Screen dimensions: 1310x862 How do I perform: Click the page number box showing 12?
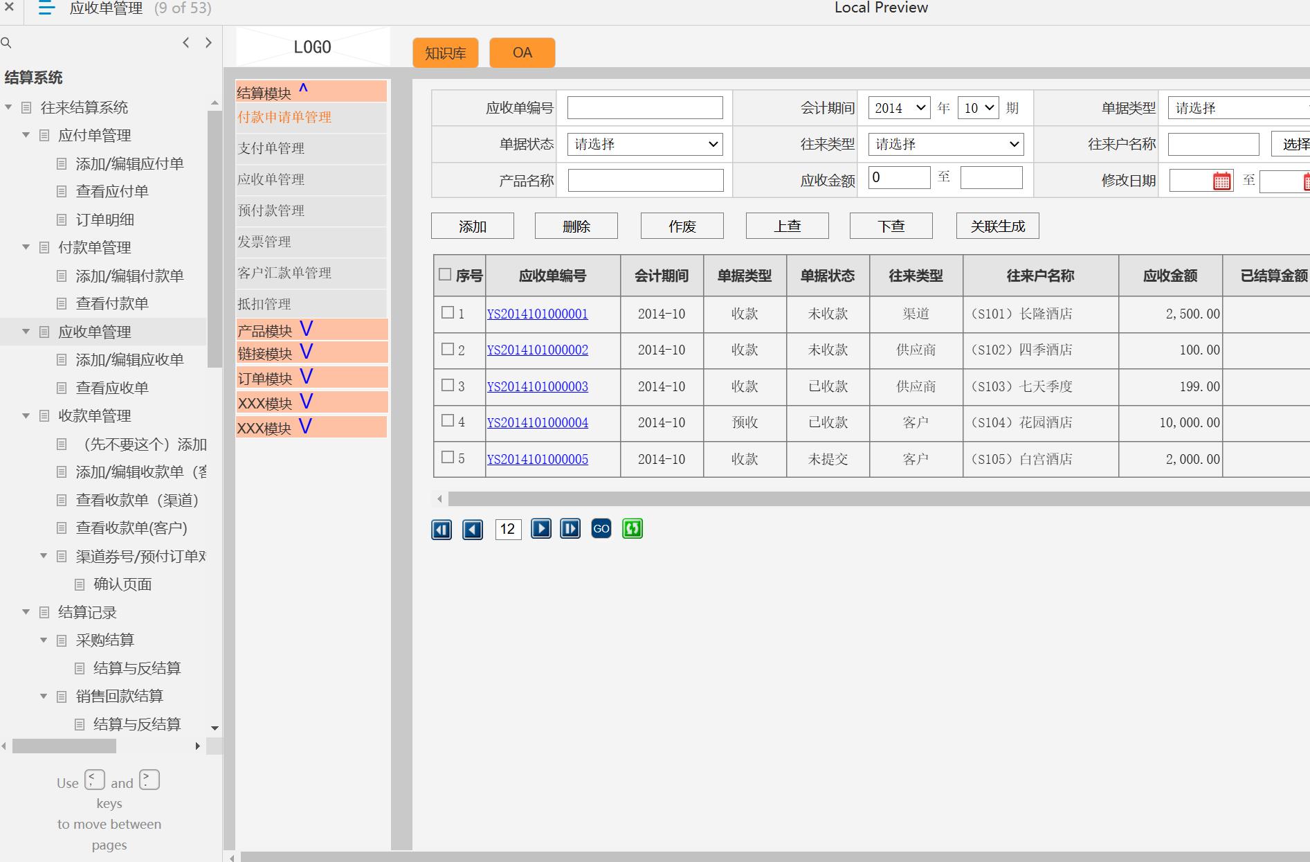508,530
